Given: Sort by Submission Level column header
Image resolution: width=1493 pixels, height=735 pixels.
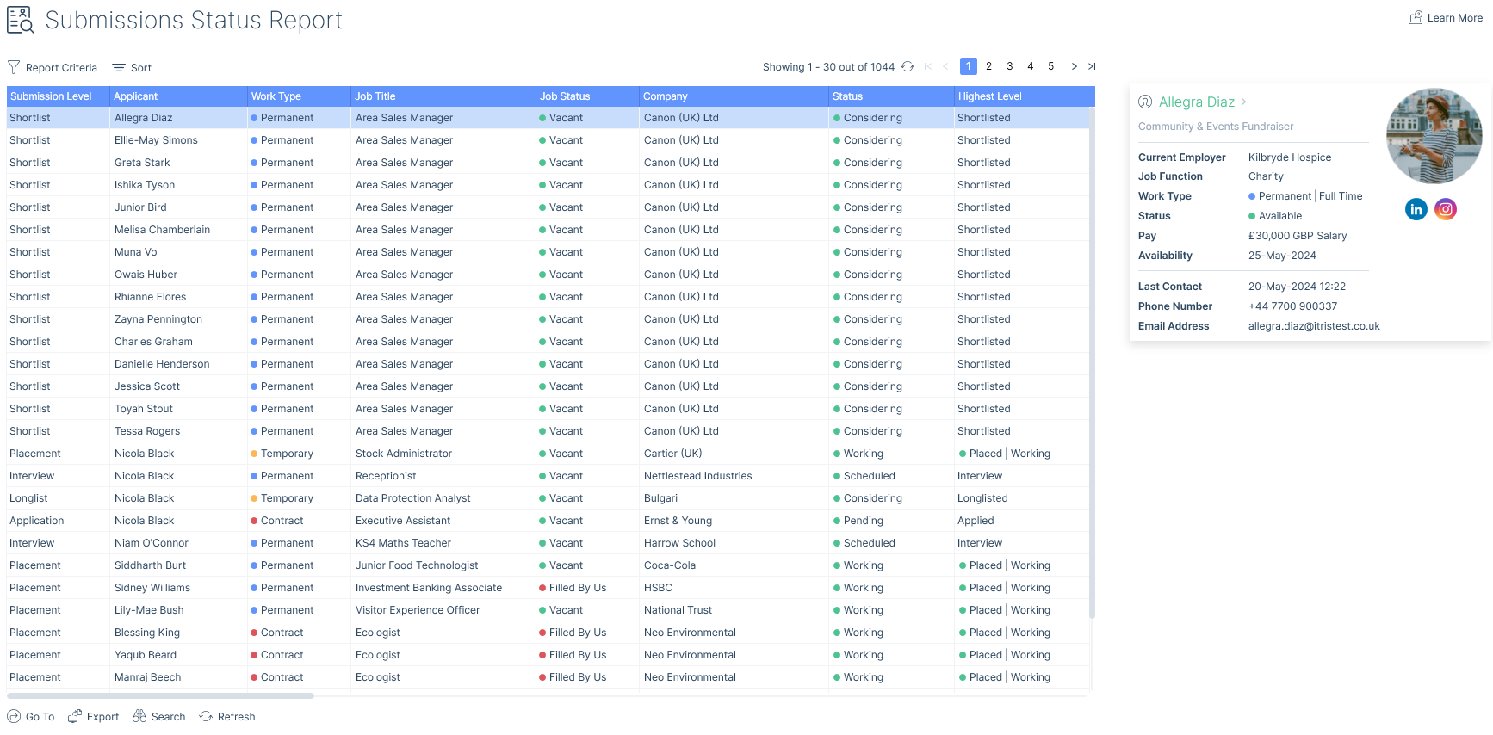Looking at the screenshot, I should pos(59,96).
